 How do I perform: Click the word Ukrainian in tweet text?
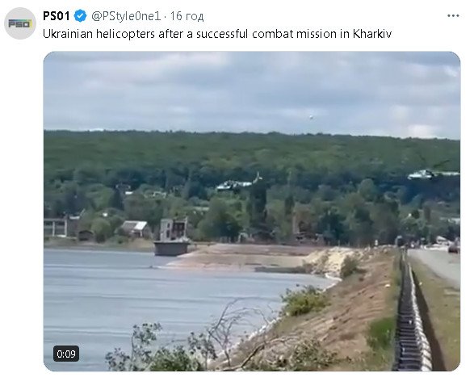coord(68,34)
